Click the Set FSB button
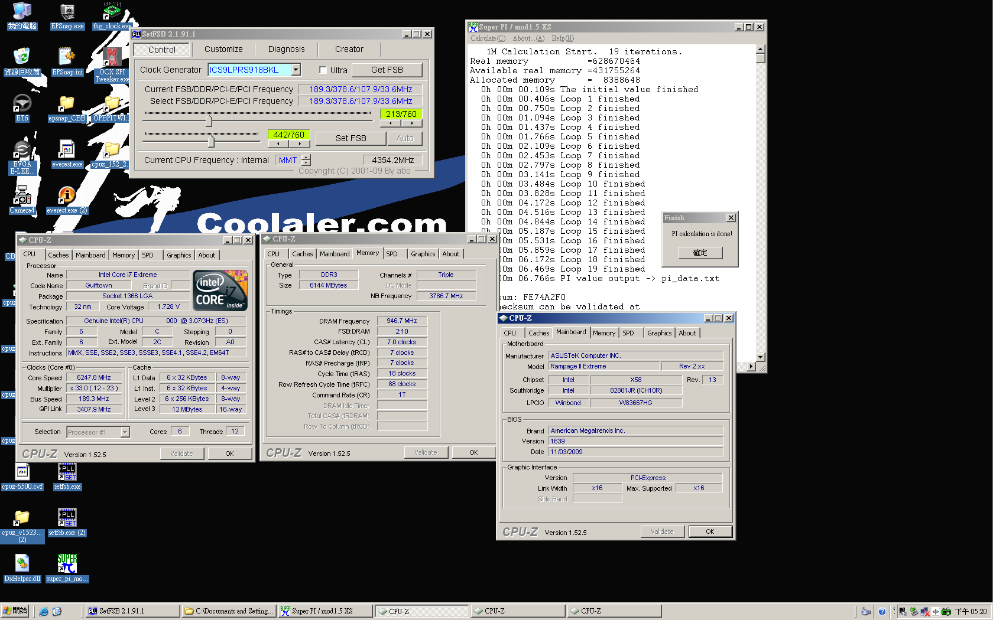Screen dimensions: 993x620 [x=351, y=138]
